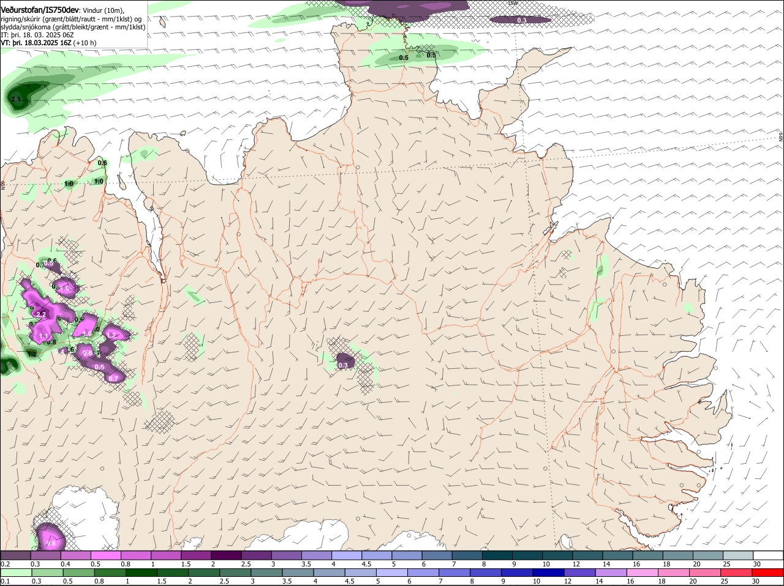Viewport: 784px width, 586px height.
Task: Click the "0.1" tick label at the start of the lower legend
Action: [x=6, y=581]
